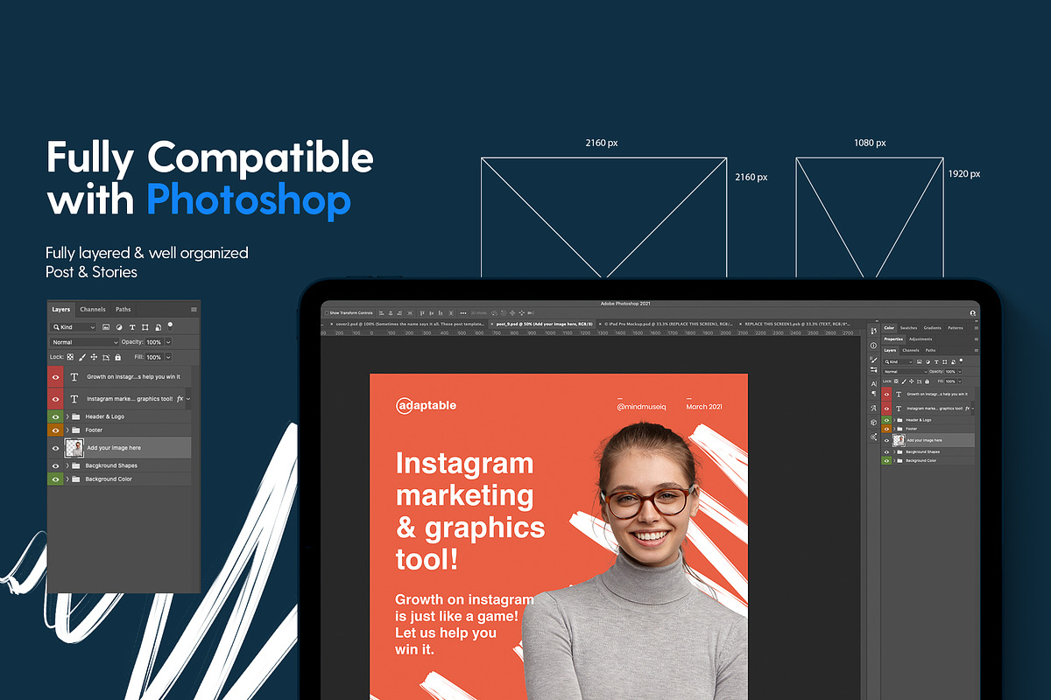This screenshot has height=700, width=1051.
Task: Click Fill 100% field in enlarged panel
Action: pyautogui.click(x=154, y=357)
